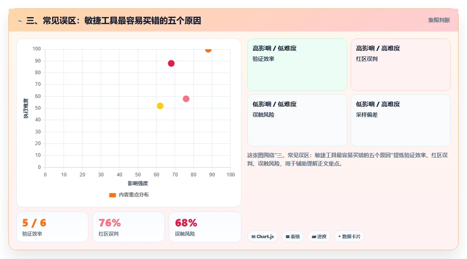The height and width of the screenshot is (259, 467).
Task: Click the 象限判断 label in the header
Action: [x=439, y=20]
